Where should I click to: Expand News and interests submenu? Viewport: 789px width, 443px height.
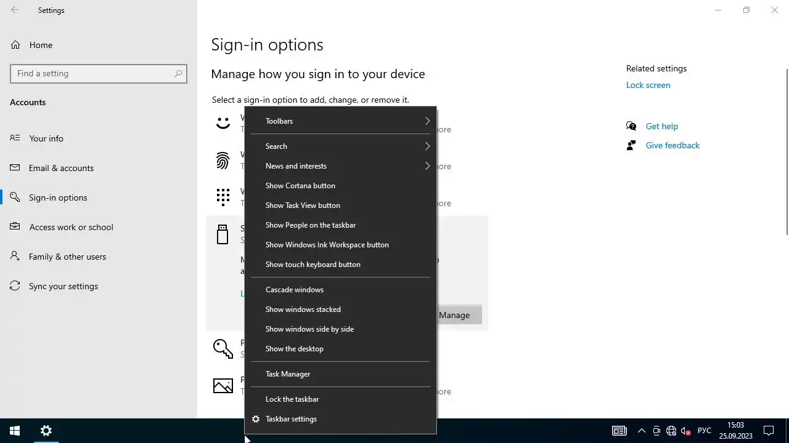pos(340,166)
